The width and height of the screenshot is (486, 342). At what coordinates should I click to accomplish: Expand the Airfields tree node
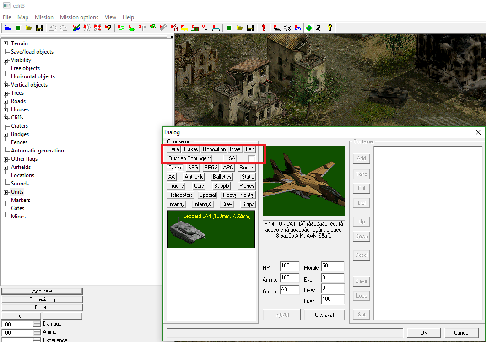click(x=6, y=167)
